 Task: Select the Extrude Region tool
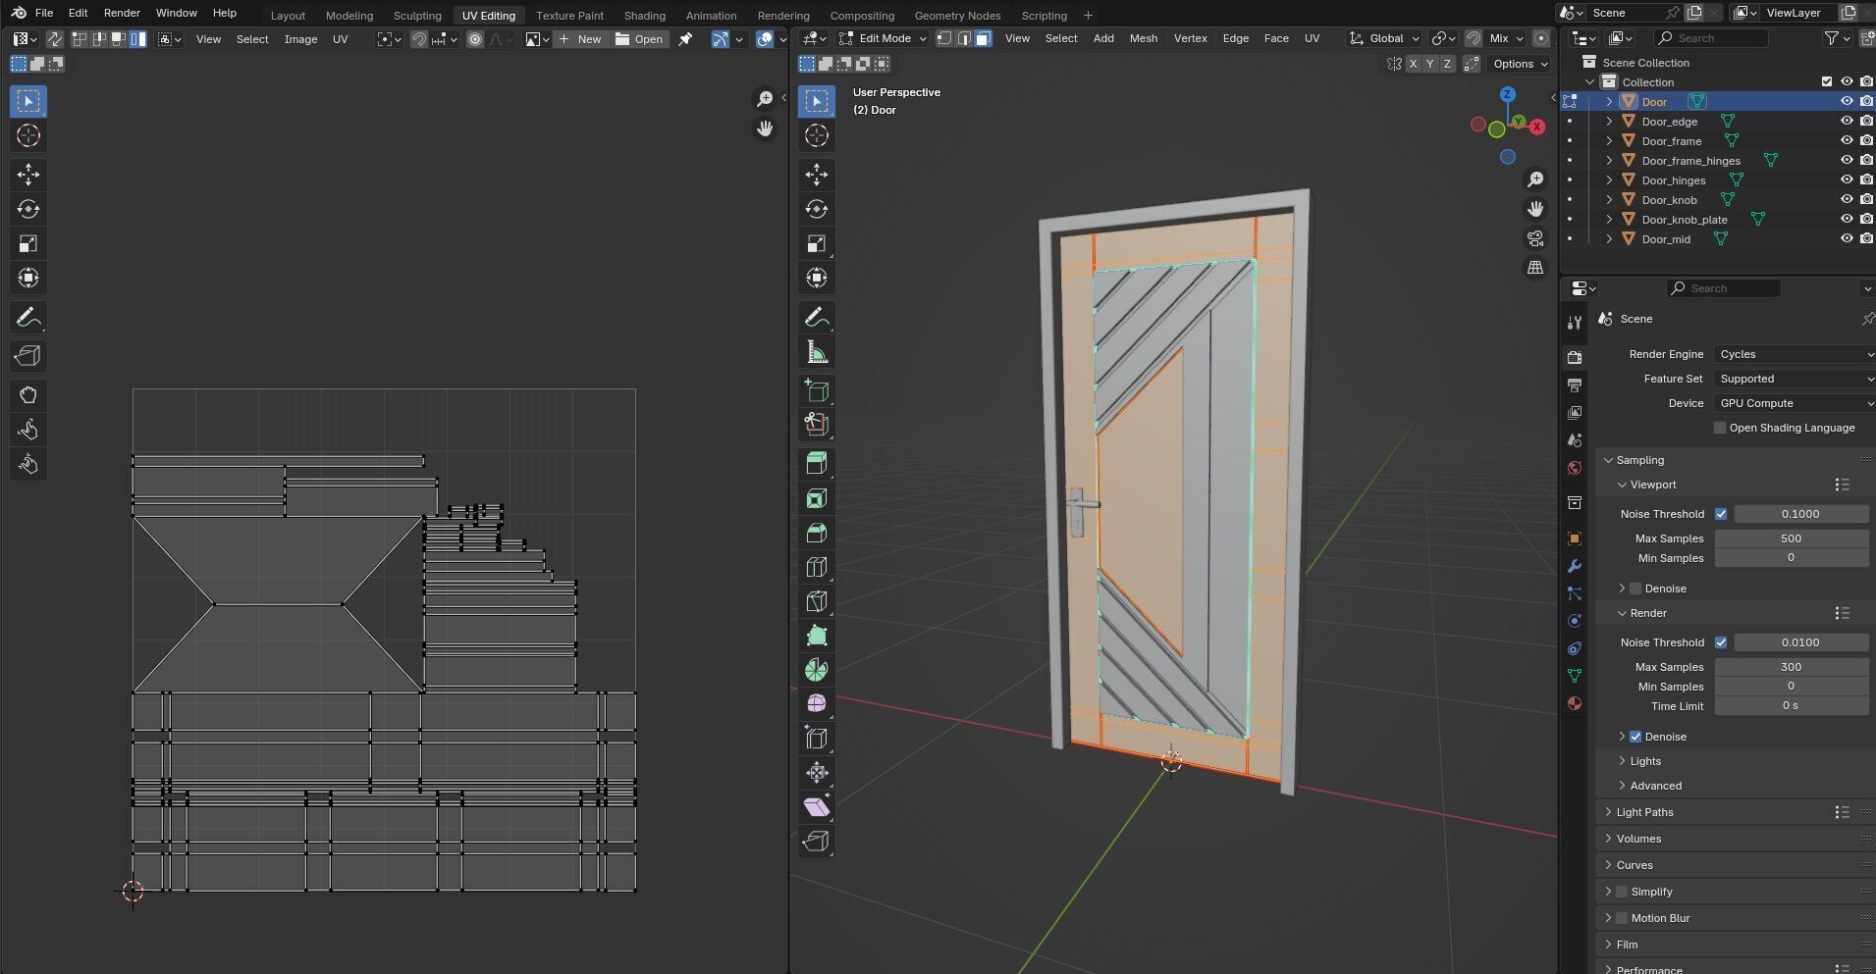817,464
